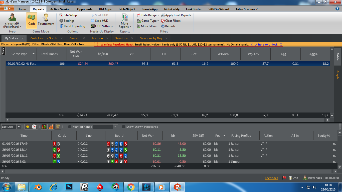This screenshot has height=192, width=342.
Task: Open the Opponents ribbon tab
Action: pyautogui.click(x=85, y=9)
